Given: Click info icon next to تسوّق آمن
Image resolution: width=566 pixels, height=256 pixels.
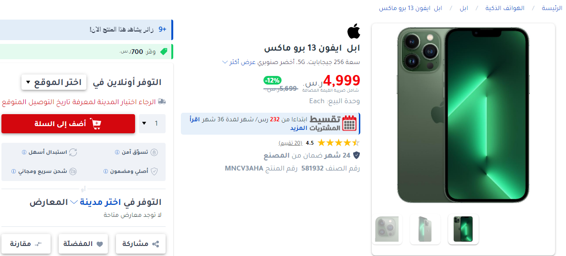Looking at the screenshot, I should (x=116, y=152).
